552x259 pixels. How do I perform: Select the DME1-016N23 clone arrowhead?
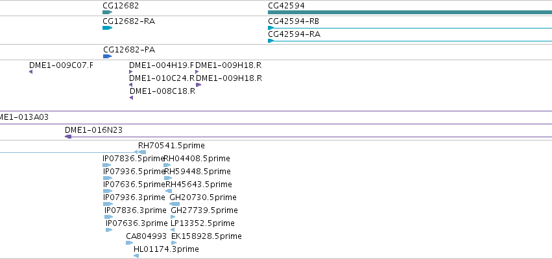pyautogui.click(x=68, y=137)
